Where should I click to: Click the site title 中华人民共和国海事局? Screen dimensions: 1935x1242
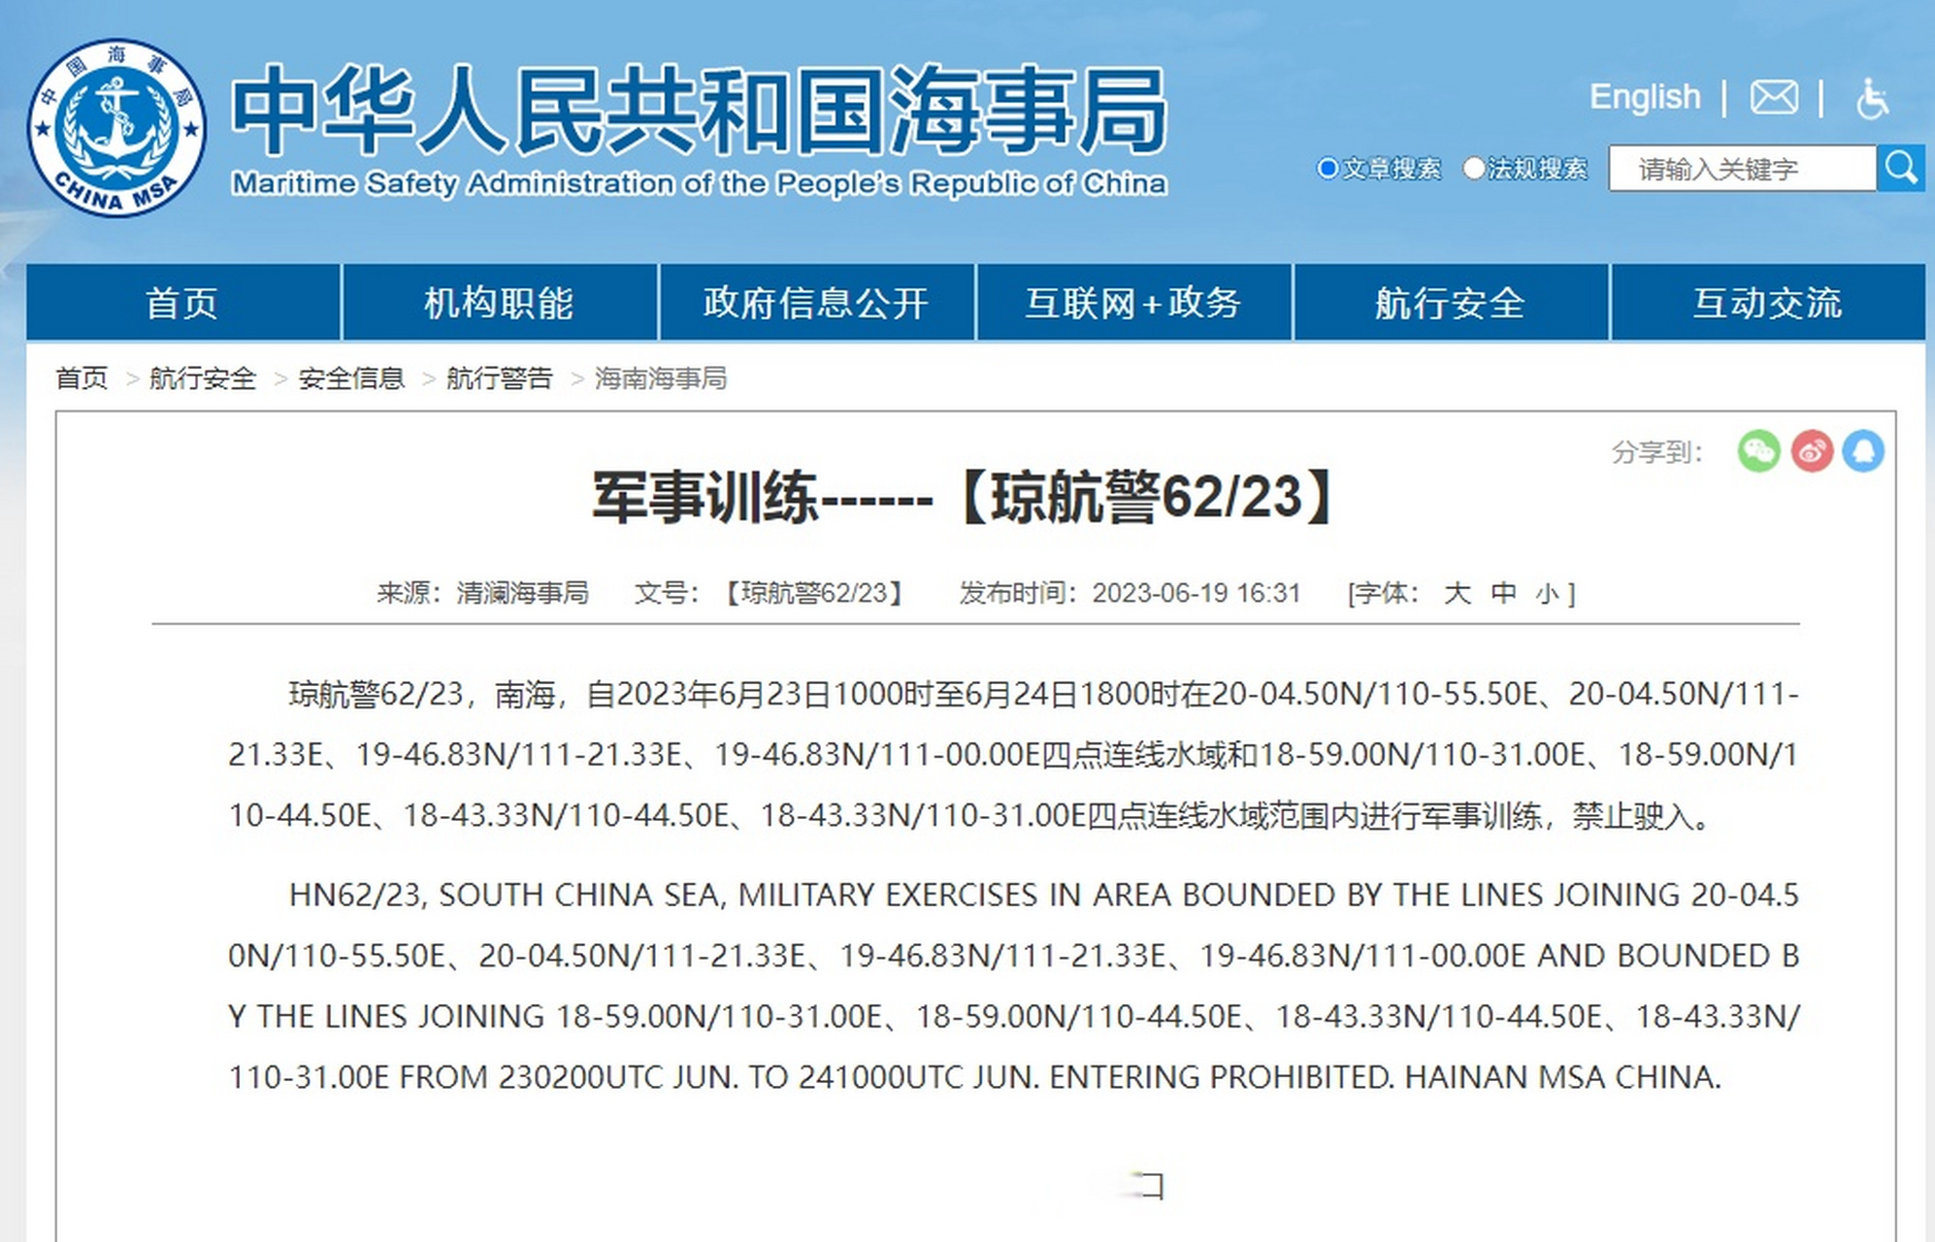(700, 110)
